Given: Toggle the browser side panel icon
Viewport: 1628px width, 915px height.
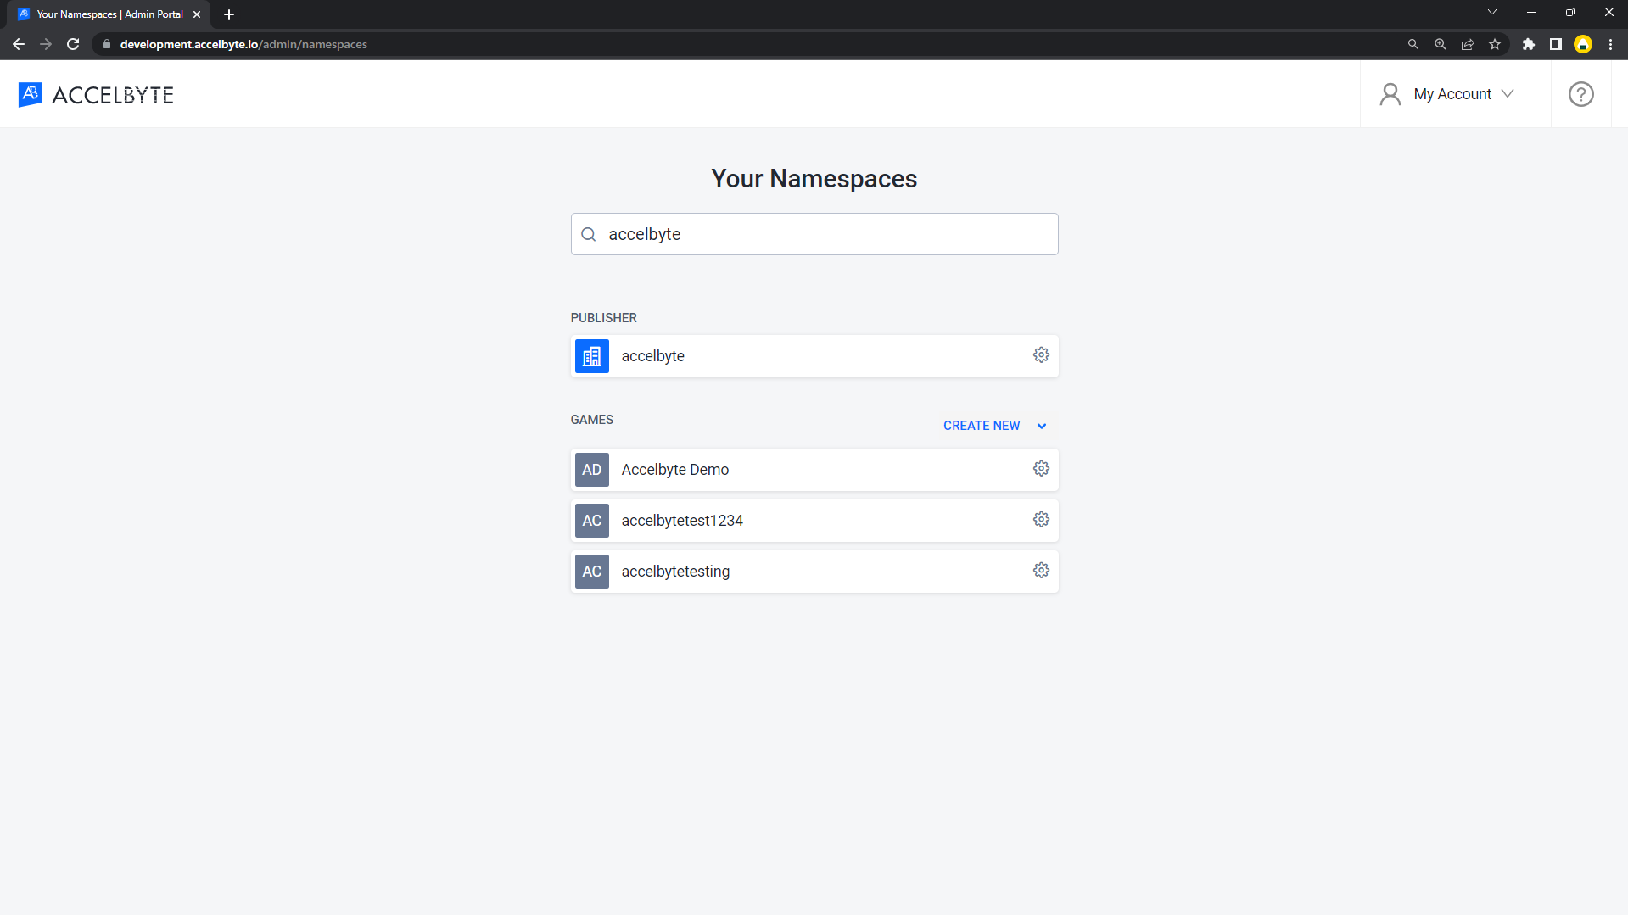Looking at the screenshot, I should (x=1556, y=44).
